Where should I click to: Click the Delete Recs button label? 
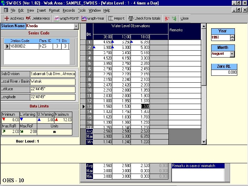tap(41, 19)
